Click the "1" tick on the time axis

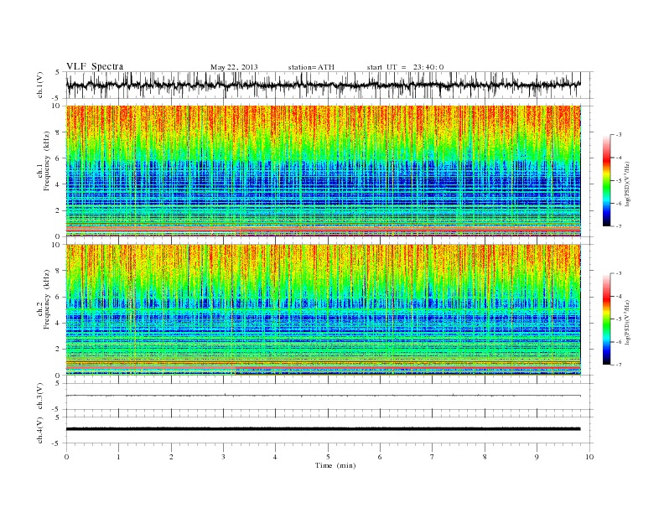point(119,457)
